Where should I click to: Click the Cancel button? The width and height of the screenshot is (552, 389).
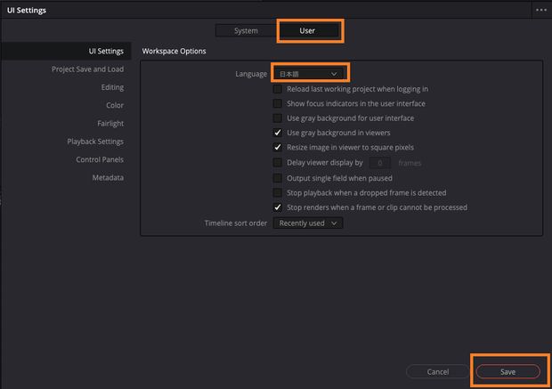(437, 372)
